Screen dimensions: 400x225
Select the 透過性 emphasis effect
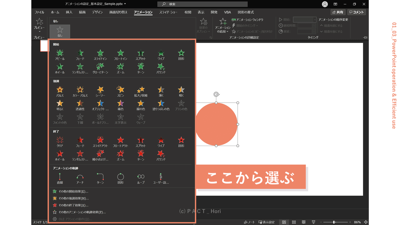point(80,105)
